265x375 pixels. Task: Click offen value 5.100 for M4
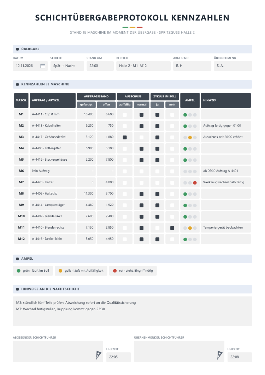106,148
